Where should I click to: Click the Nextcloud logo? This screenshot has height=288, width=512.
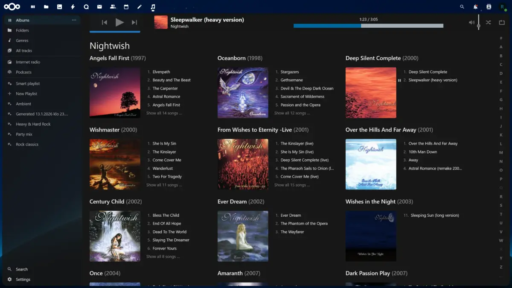click(x=12, y=6)
